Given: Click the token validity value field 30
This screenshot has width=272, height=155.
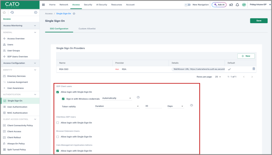Looking at the screenshot, I should pyautogui.click(x=154, y=106).
